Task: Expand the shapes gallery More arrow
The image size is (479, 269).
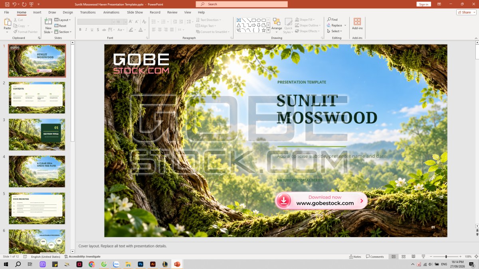Action: click(269, 30)
